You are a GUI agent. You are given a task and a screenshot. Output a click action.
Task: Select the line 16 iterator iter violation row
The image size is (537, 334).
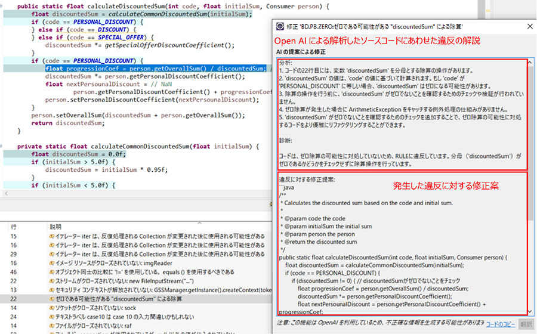[x=136, y=245]
